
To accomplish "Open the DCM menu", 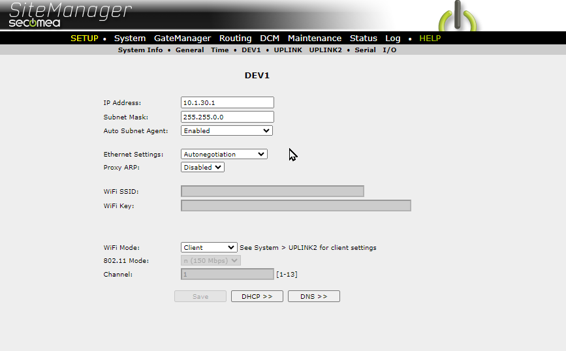I will coord(270,38).
